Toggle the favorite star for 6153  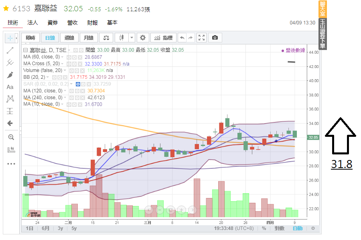click(x=6, y=9)
